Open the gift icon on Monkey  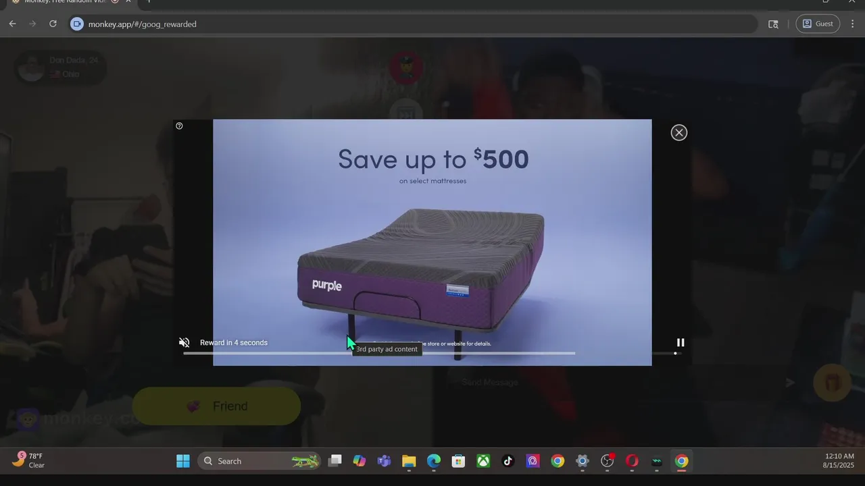coord(831,383)
